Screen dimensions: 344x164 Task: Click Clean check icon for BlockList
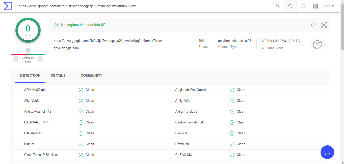point(232,133)
